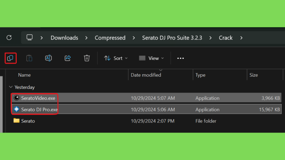The image size is (285, 160).
Task: Click the 3,966 KB size cell
Action: [271, 98]
